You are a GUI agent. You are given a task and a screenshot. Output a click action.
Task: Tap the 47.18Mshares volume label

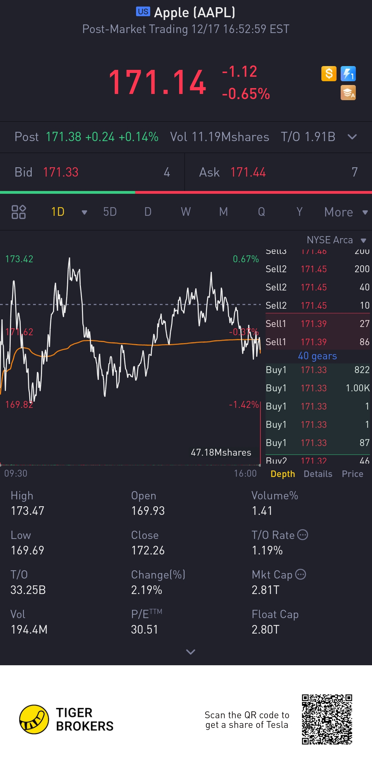[221, 452]
